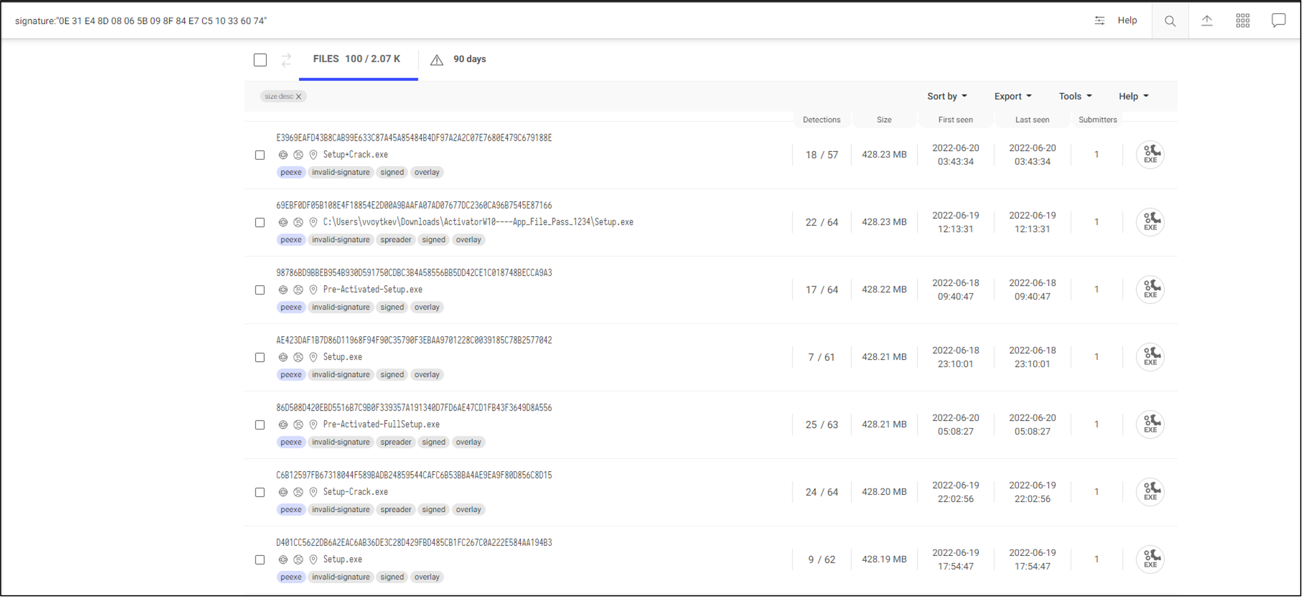Click the search magnifier icon

pos(1170,21)
